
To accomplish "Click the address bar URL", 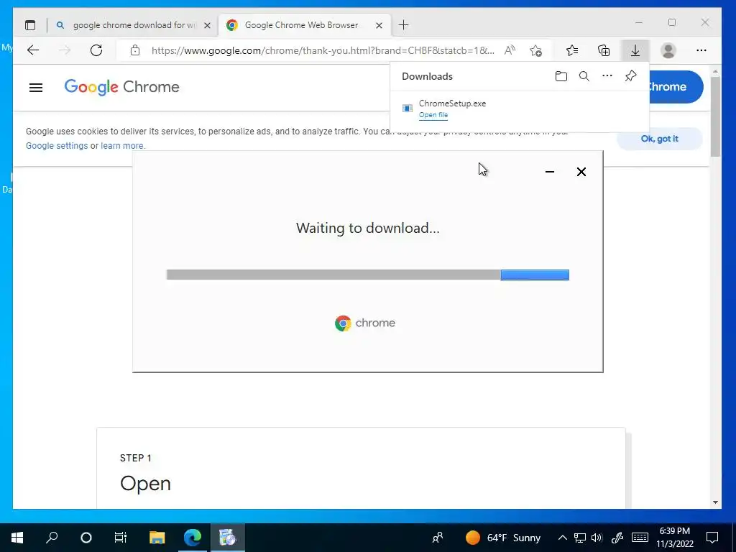I will point(323,51).
